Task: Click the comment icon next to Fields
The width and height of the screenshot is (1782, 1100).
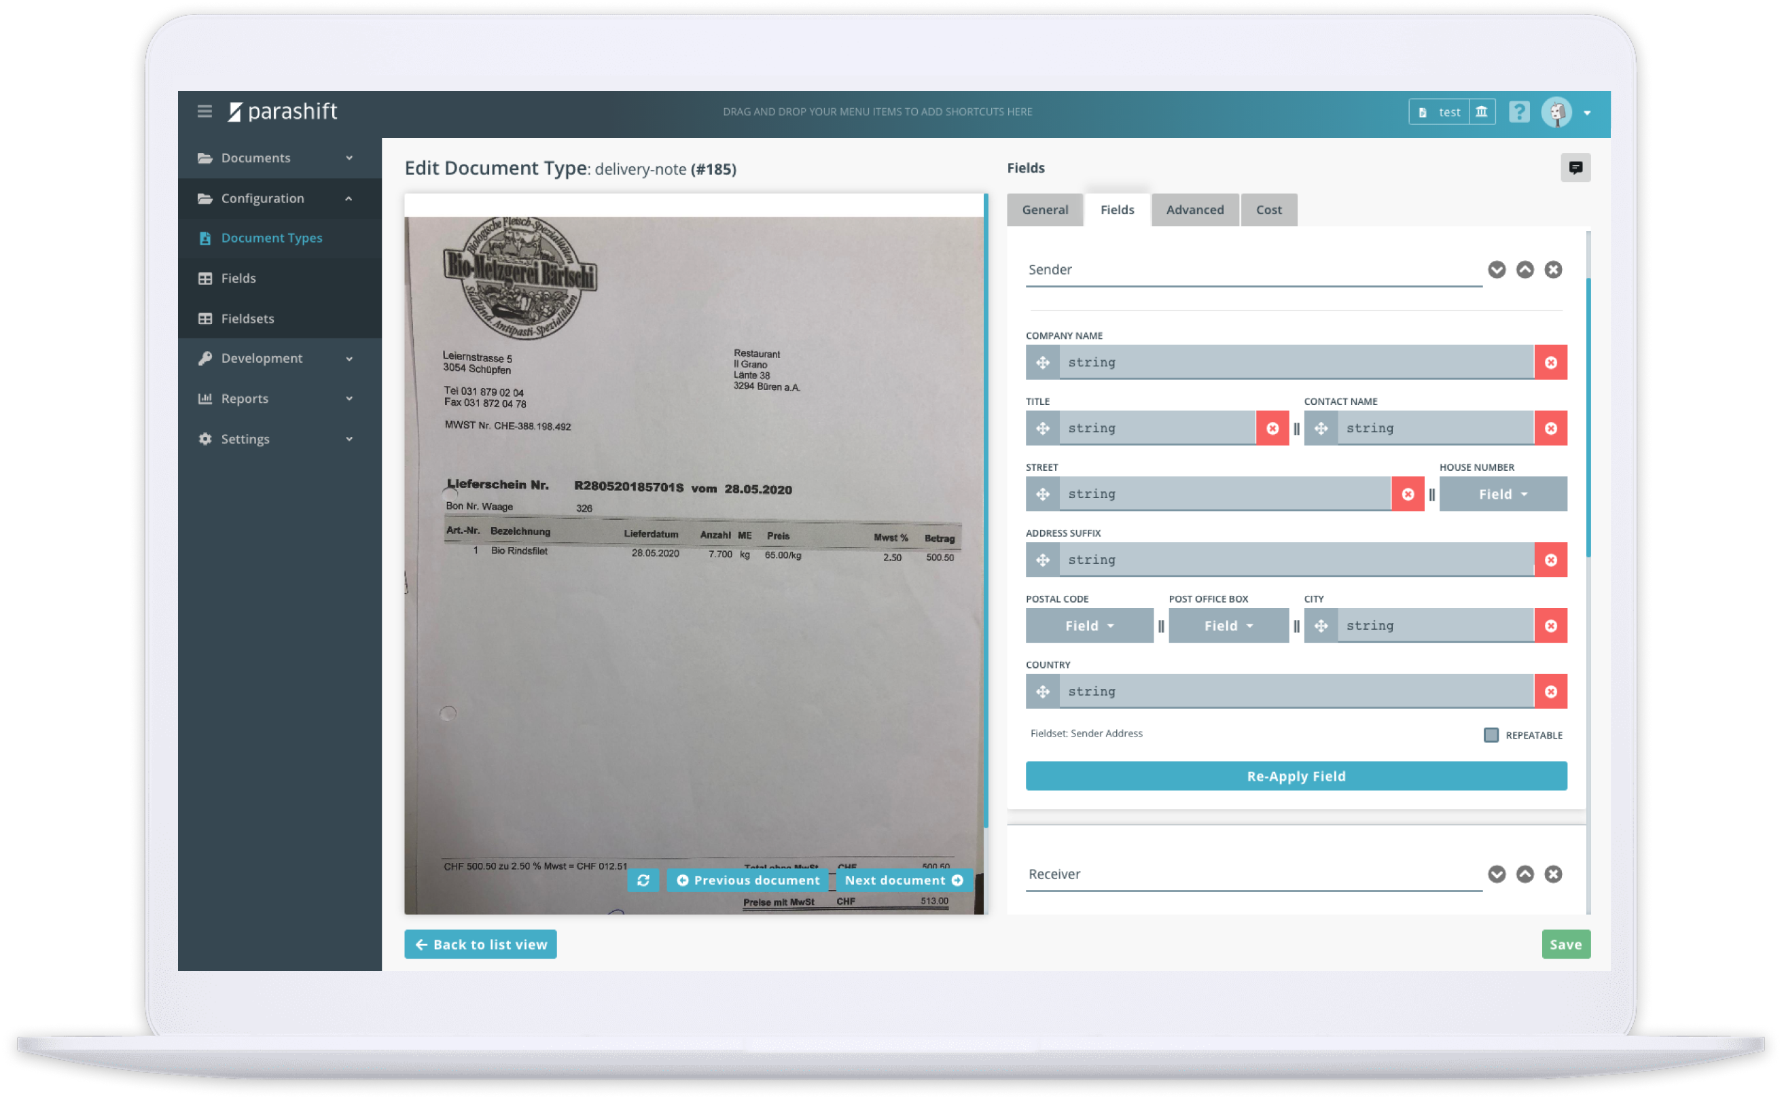Action: [x=1575, y=168]
